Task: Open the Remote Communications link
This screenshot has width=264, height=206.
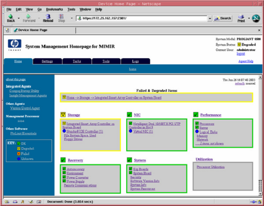Action: point(80,185)
